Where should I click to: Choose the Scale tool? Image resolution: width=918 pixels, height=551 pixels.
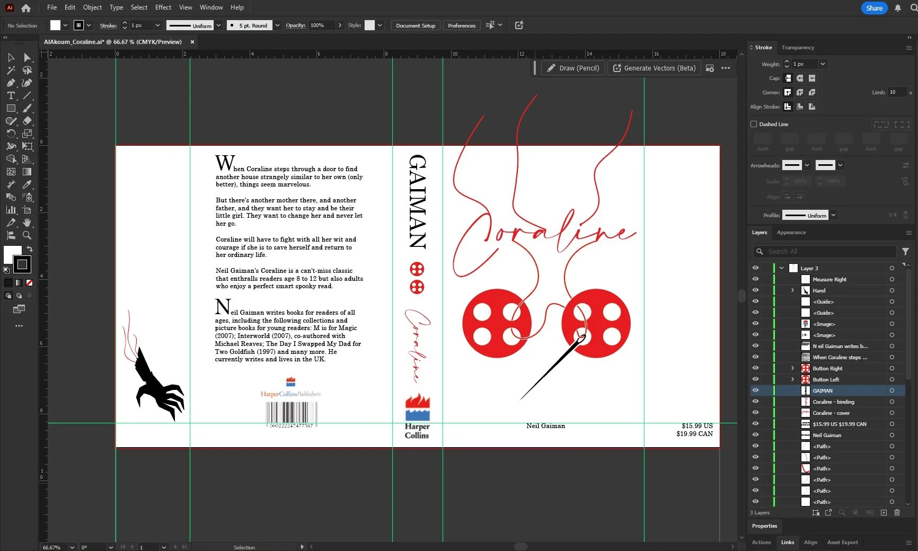(27, 134)
